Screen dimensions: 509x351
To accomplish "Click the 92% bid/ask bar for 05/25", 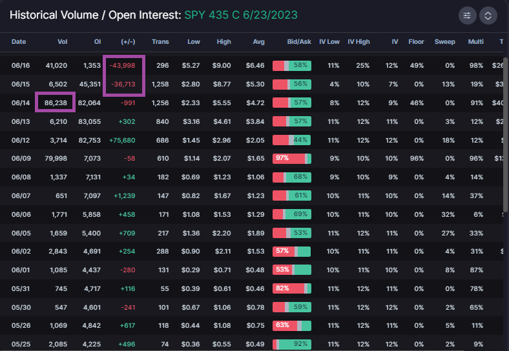I will coord(292,344).
